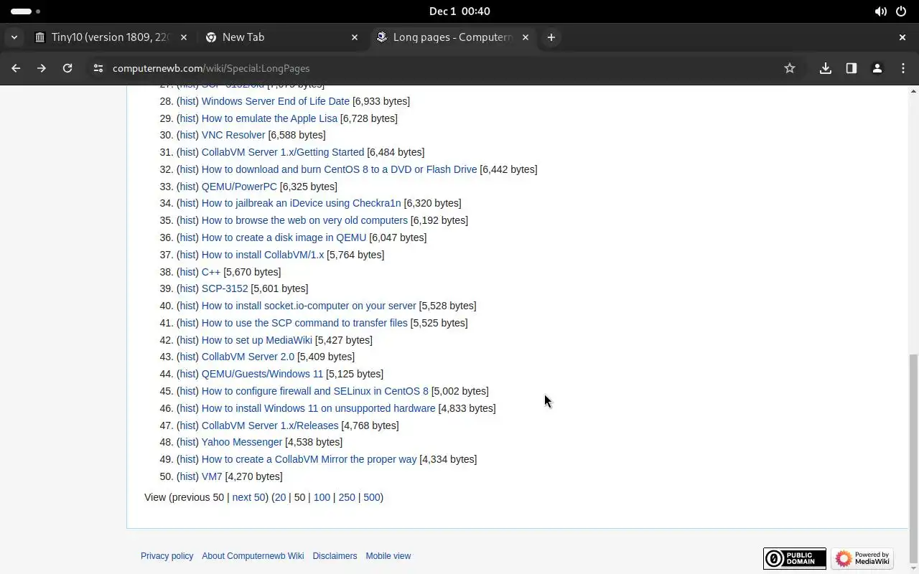This screenshot has height=574, width=919.
Task: View history of the C++ entry
Action: 187,272
